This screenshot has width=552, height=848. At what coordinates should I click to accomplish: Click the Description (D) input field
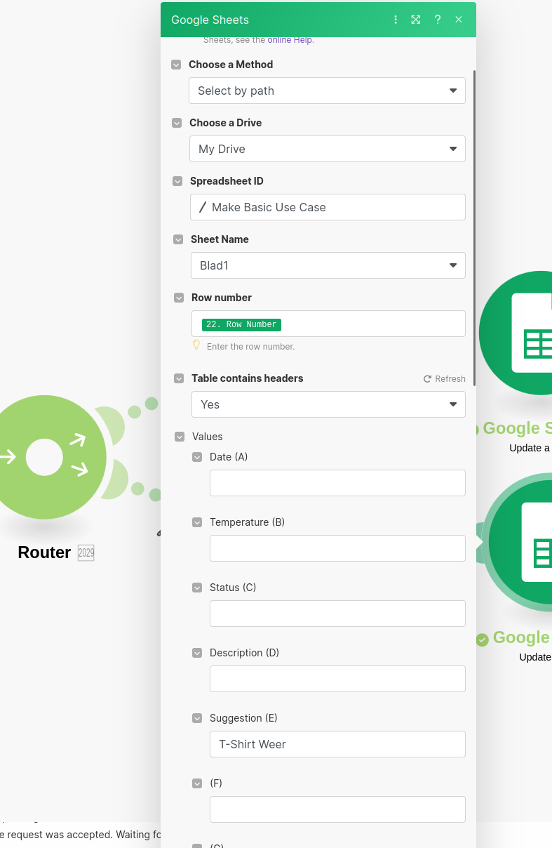337,679
